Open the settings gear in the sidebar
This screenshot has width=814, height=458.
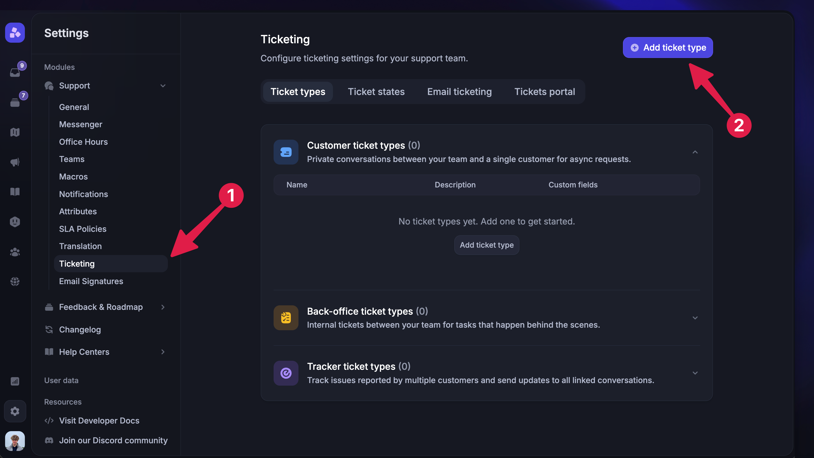[x=15, y=411]
